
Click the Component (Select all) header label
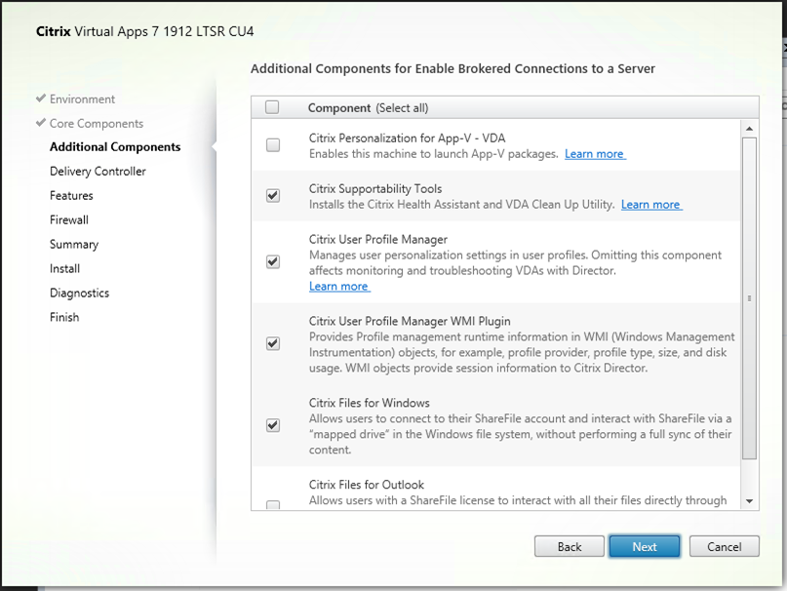click(x=368, y=108)
